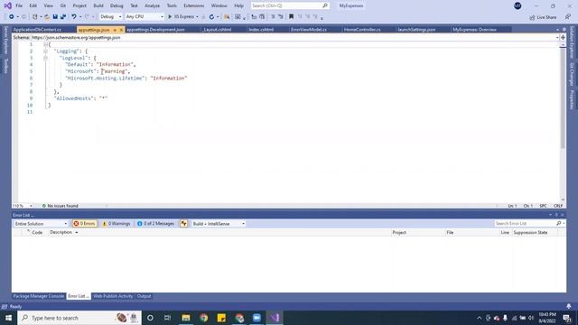Open the Any CPU platform dropdown

(144, 16)
